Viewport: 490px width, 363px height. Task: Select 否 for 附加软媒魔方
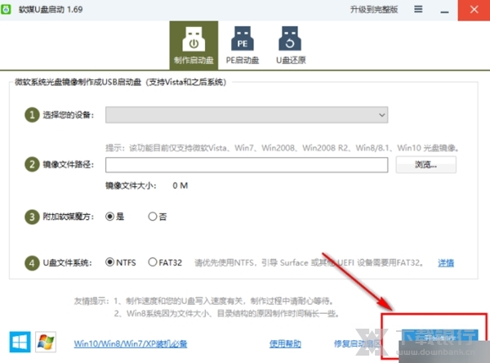(158, 216)
